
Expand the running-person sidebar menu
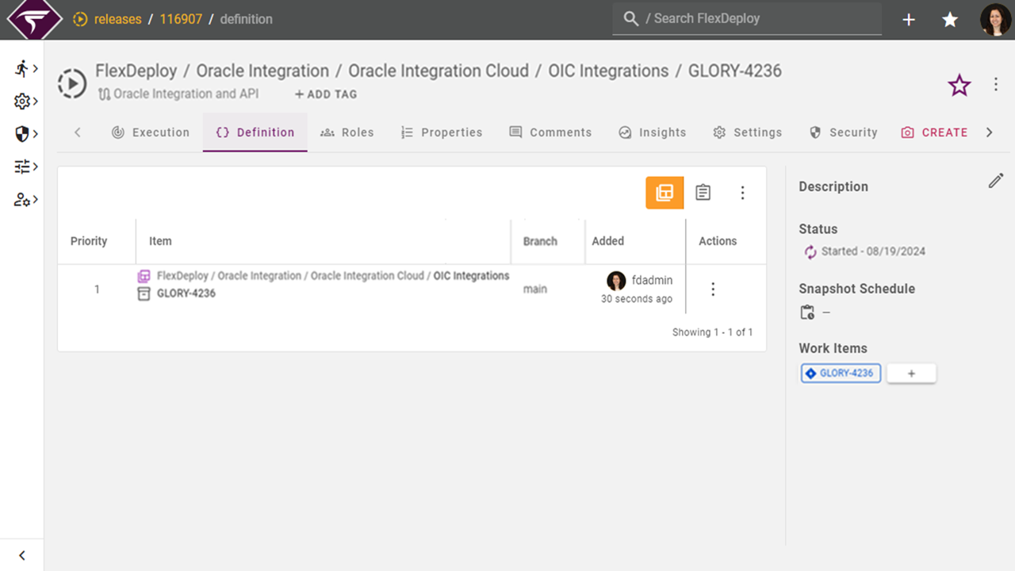coord(26,68)
